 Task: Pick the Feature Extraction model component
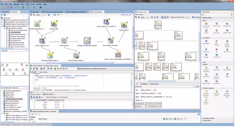tap(217, 76)
